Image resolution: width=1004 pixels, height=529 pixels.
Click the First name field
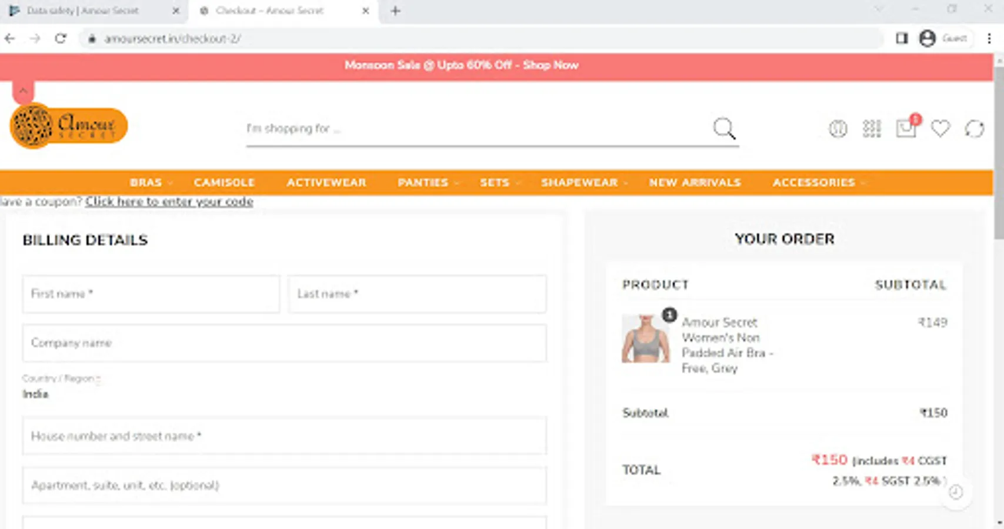[151, 294]
